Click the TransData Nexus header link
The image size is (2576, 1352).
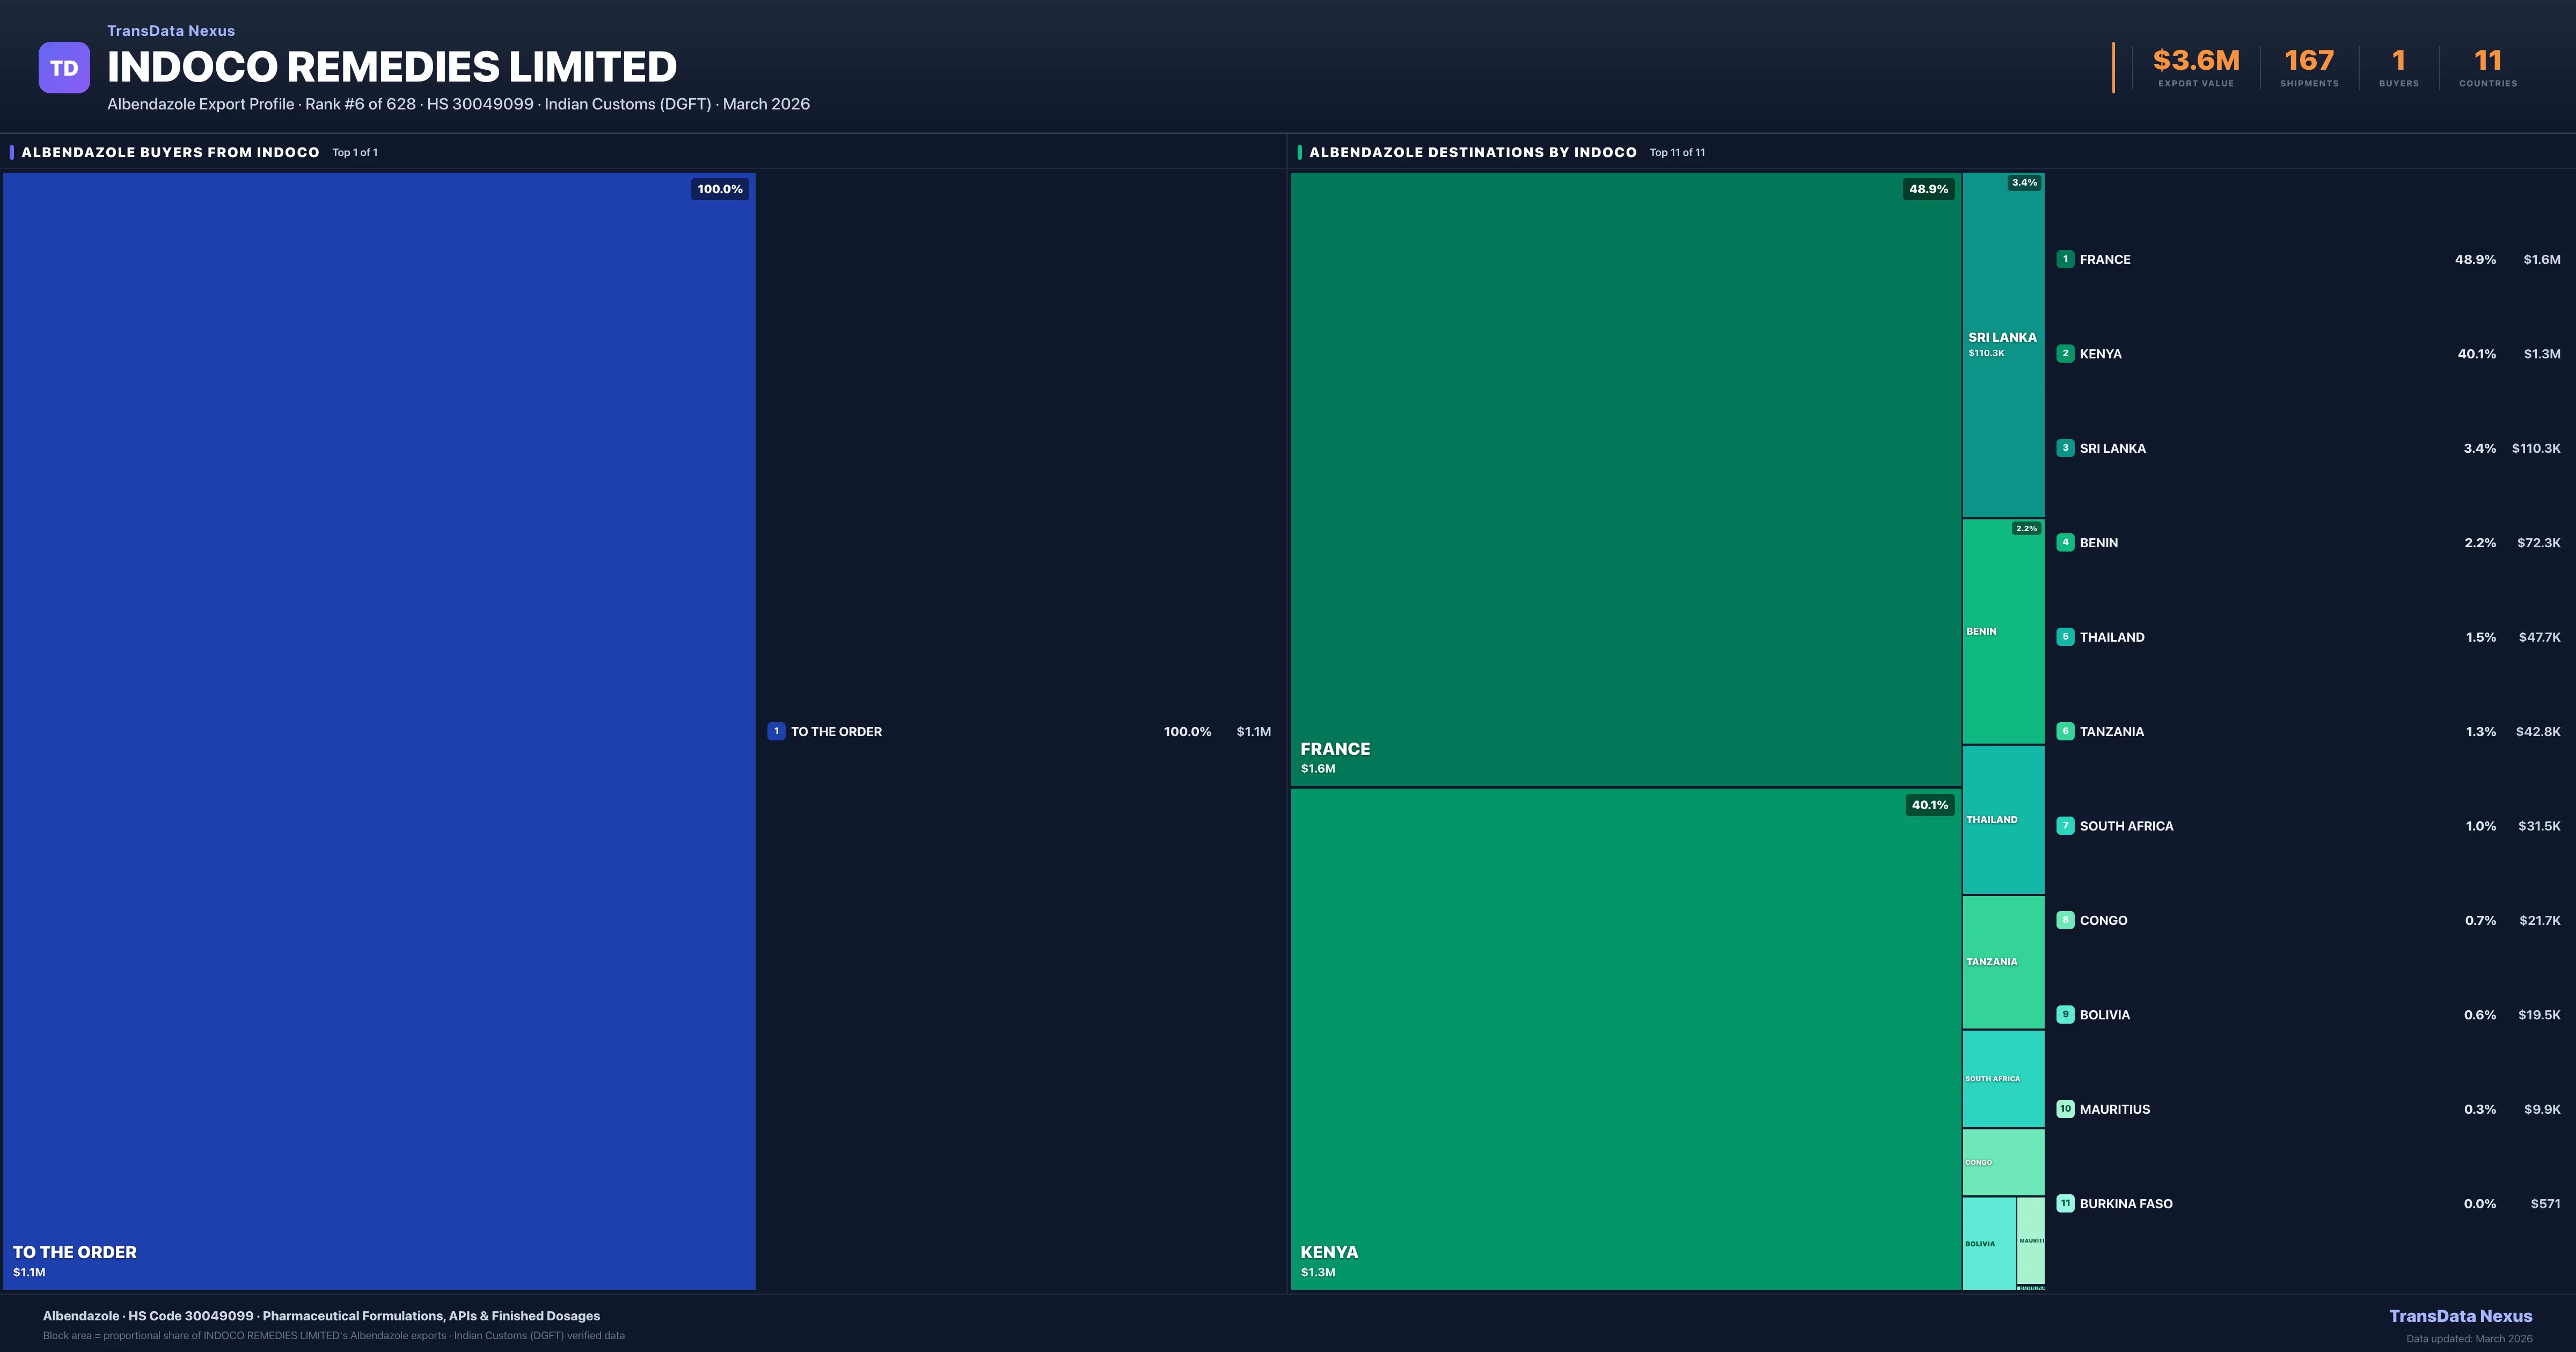point(171,31)
